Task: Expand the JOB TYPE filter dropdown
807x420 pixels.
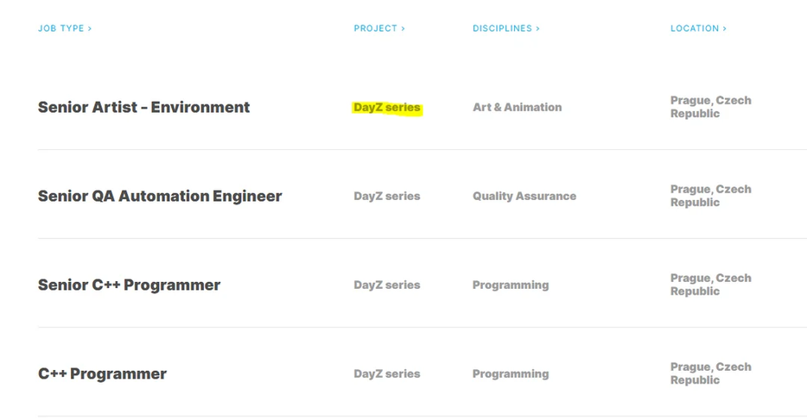Action: tap(65, 28)
